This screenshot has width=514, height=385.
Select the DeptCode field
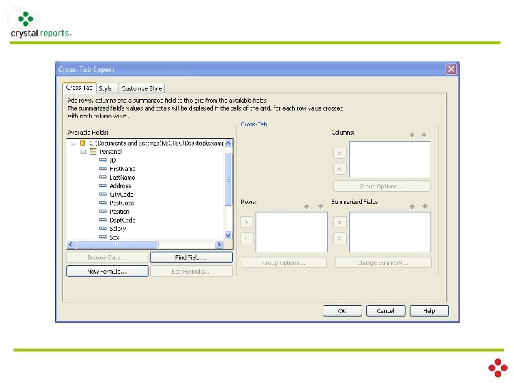pyautogui.click(x=122, y=220)
